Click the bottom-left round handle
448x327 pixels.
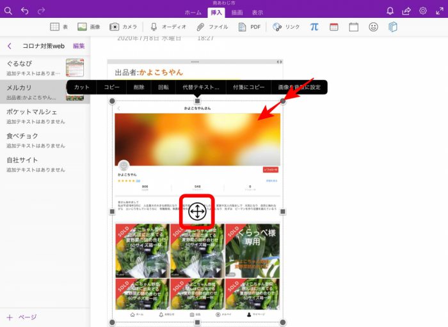coord(112,322)
